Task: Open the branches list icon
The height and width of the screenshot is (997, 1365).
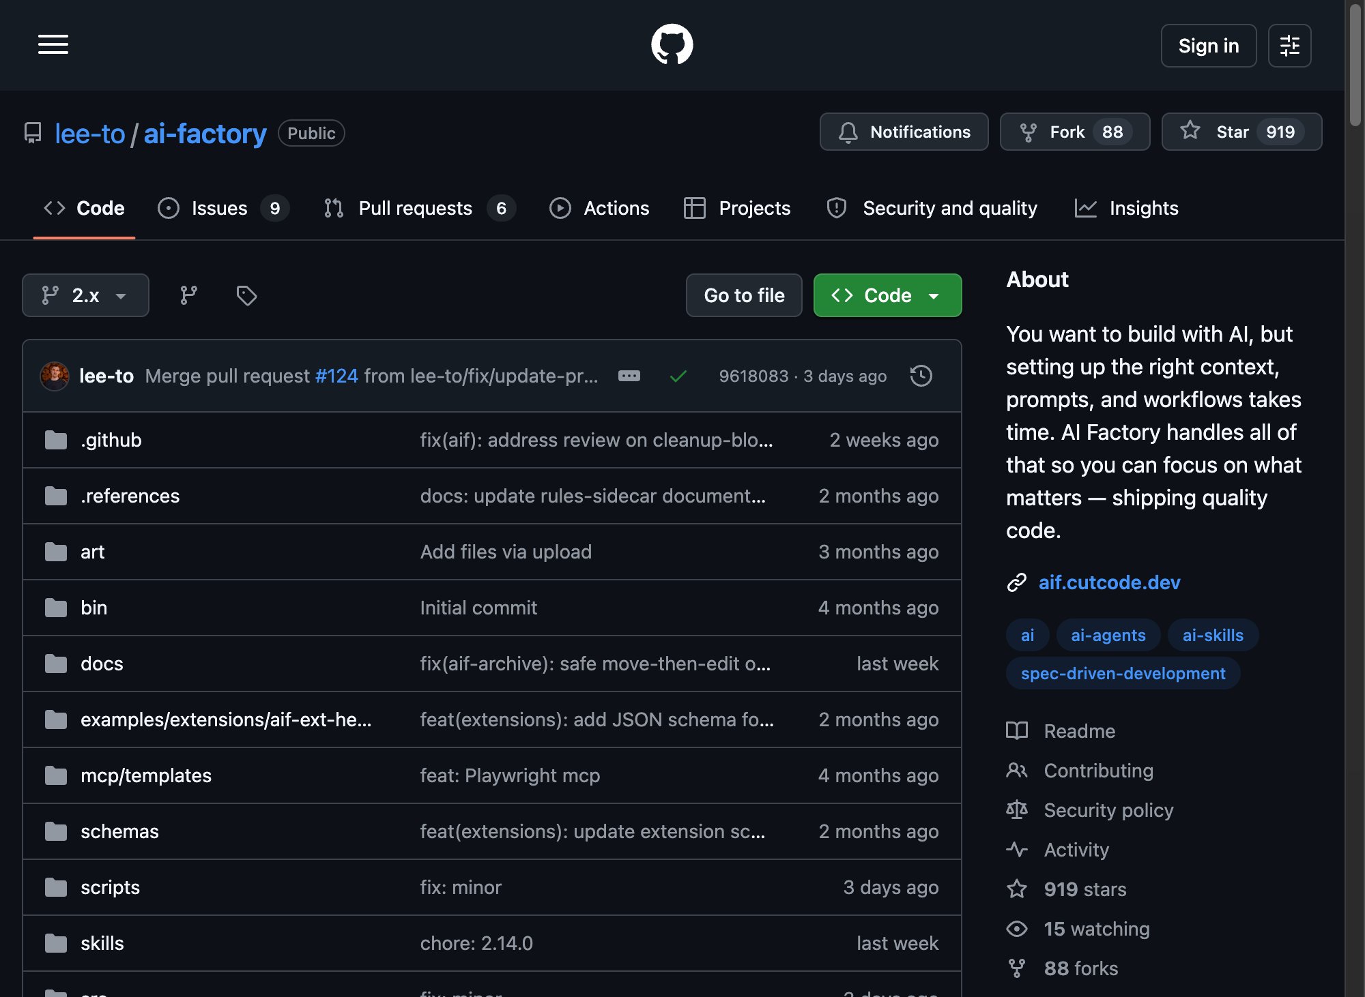Action: click(x=188, y=295)
